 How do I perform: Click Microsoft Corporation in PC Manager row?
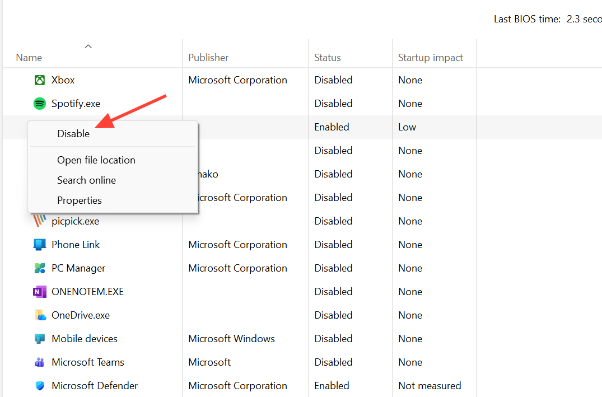tap(237, 268)
